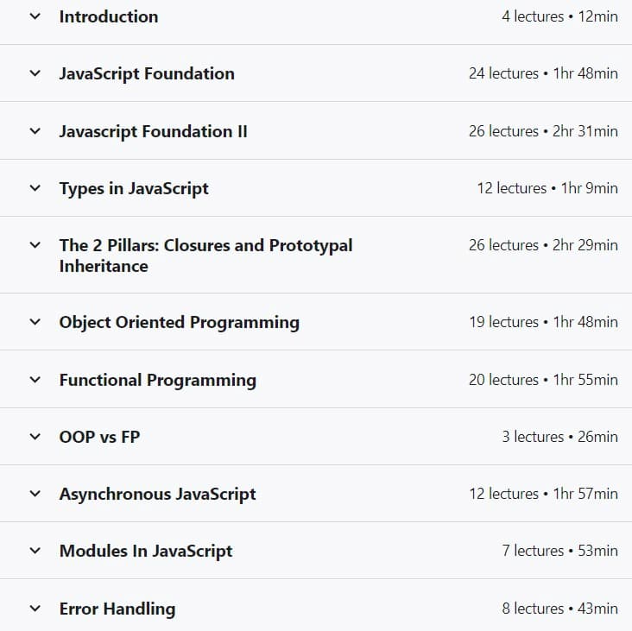This screenshot has width=632, height=631.
Task: Click the 26 lectures 2hr 31min label
Action: pyautogui.click(x=543, y=131)
